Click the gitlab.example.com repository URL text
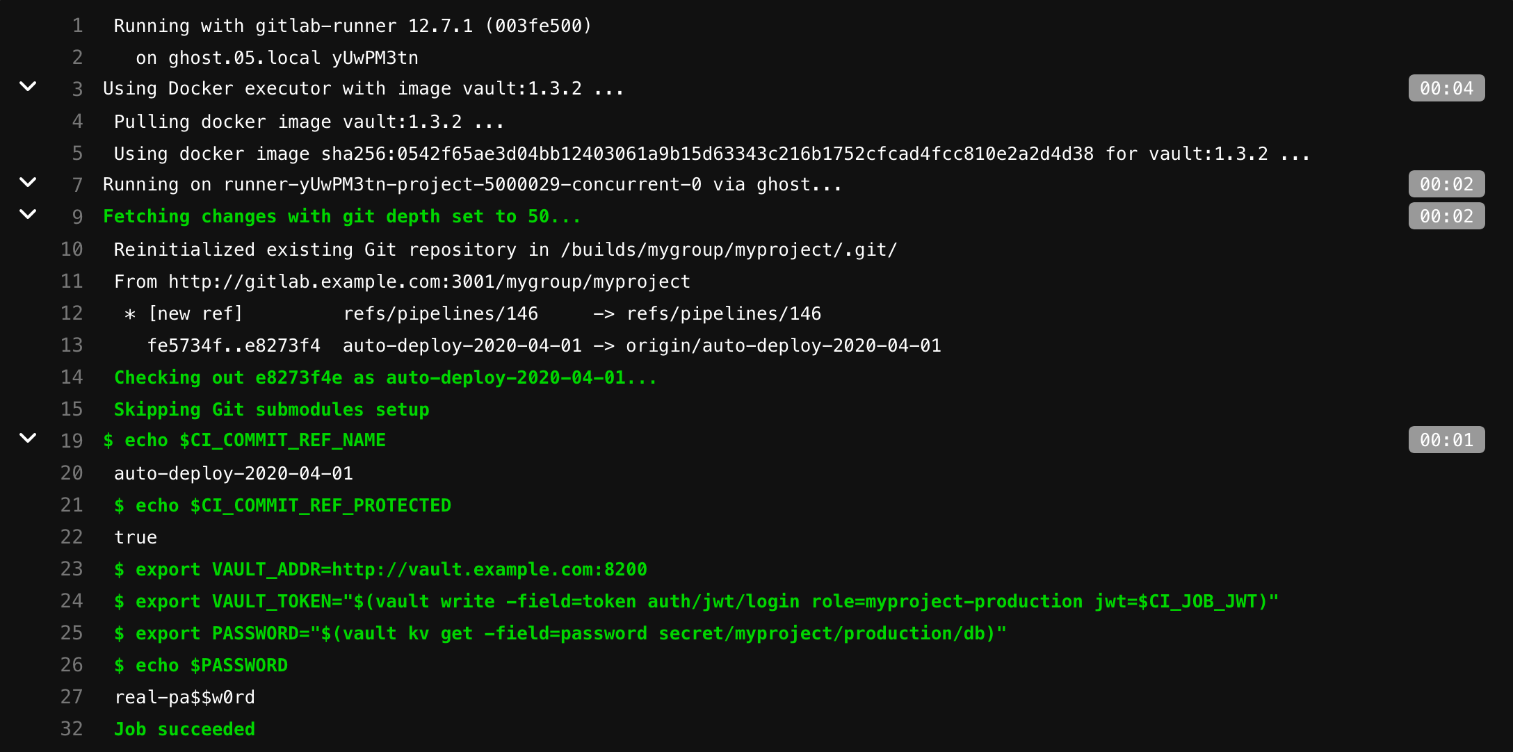Screen dimensions: 1513x752 point(429,281)
